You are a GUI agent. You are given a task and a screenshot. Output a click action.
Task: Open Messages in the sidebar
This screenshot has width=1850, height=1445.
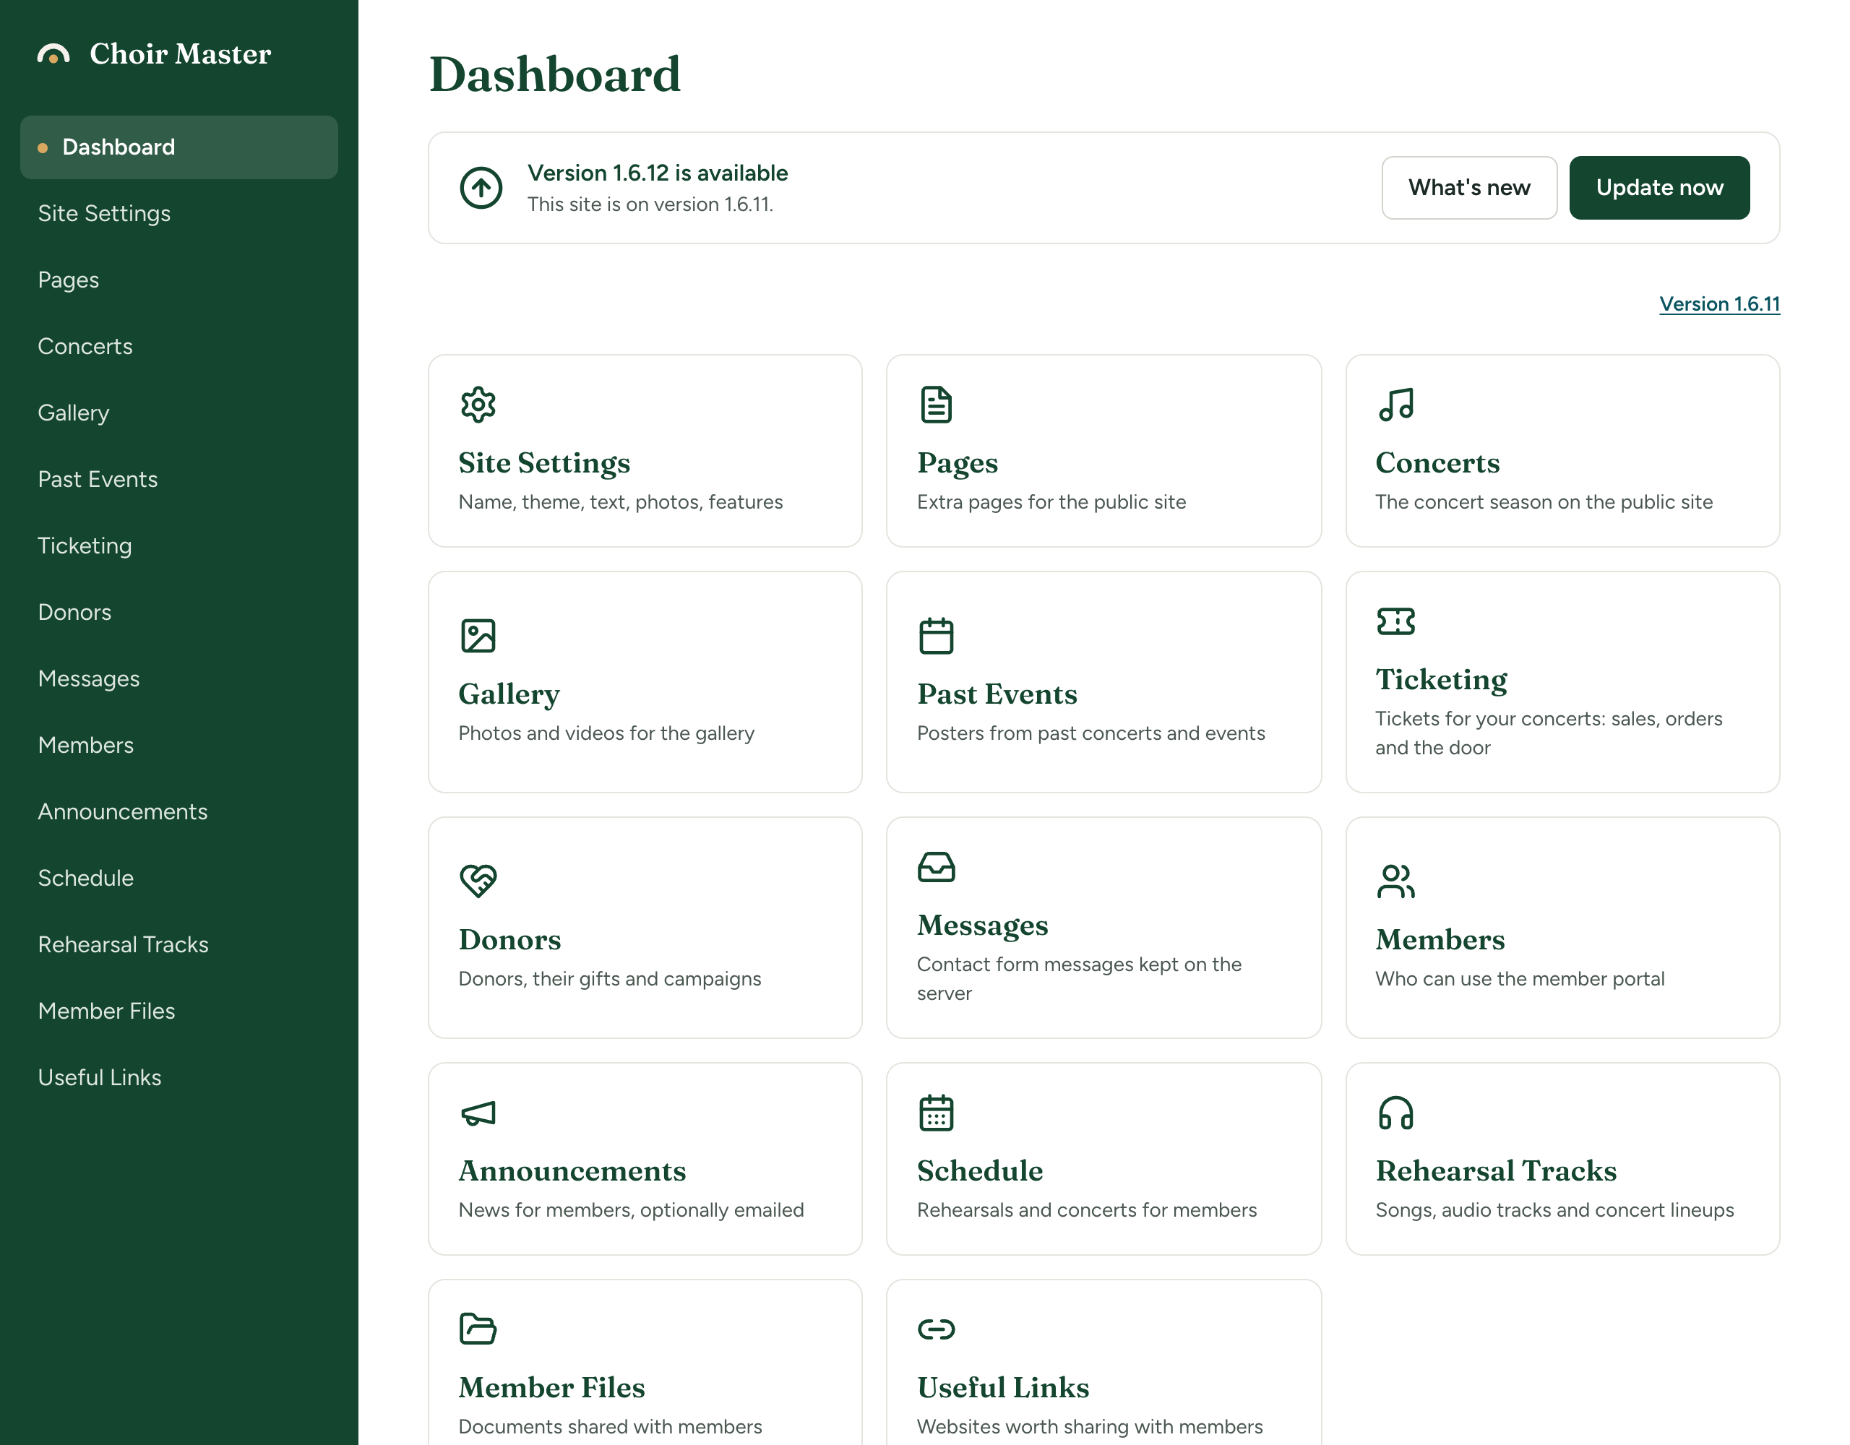(178, 679)
